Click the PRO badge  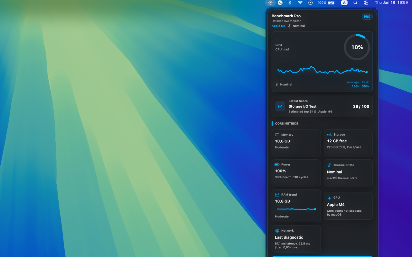[367, 17]
